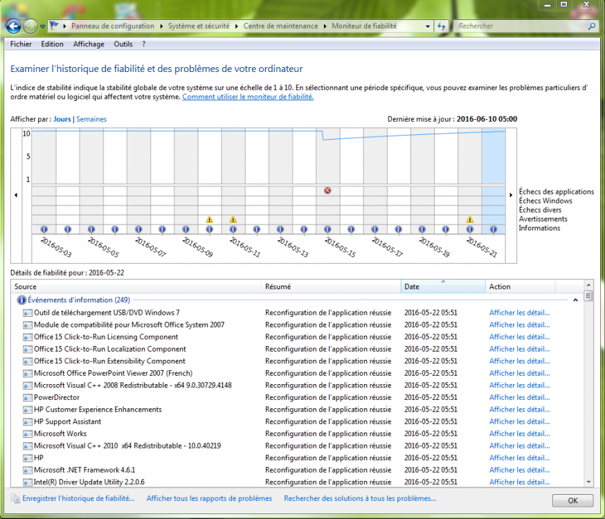Click the information icon for 2016-05-17
This screenshot has height=519, width=605.
click(375, 229)
